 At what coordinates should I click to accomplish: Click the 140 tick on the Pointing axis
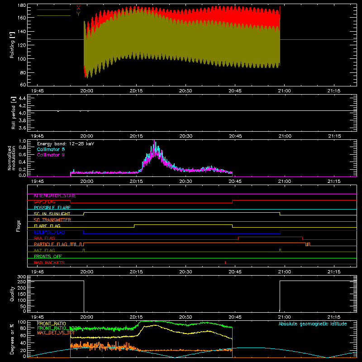(x=22, y=31)
